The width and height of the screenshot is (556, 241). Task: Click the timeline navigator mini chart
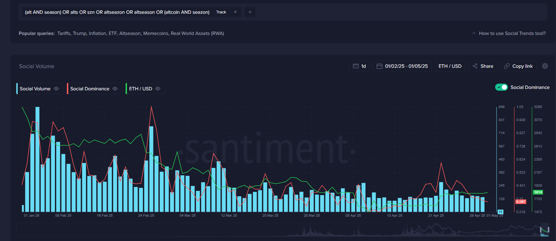282,229
